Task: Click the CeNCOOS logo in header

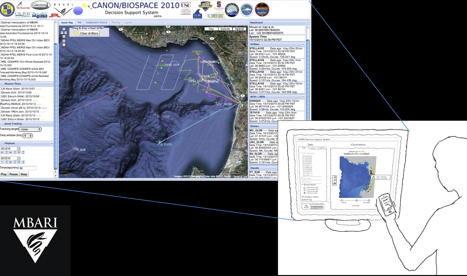Action: pos(40,5)
